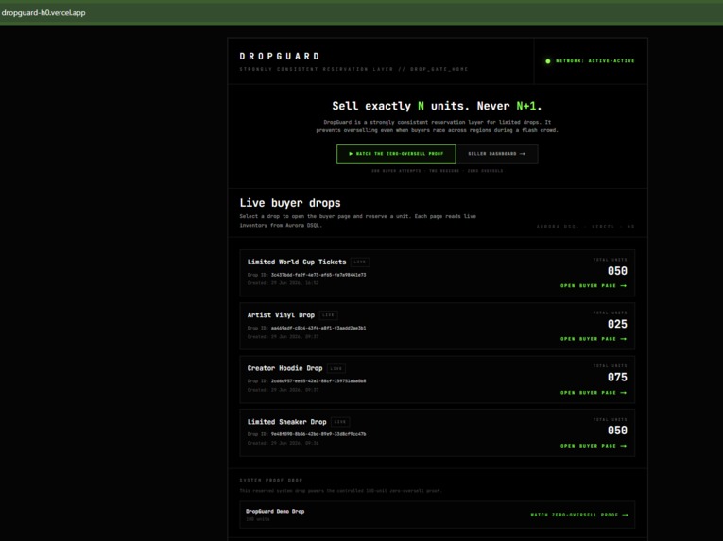Click LIVE badge next to Limited World Cup Tickets

360,262
